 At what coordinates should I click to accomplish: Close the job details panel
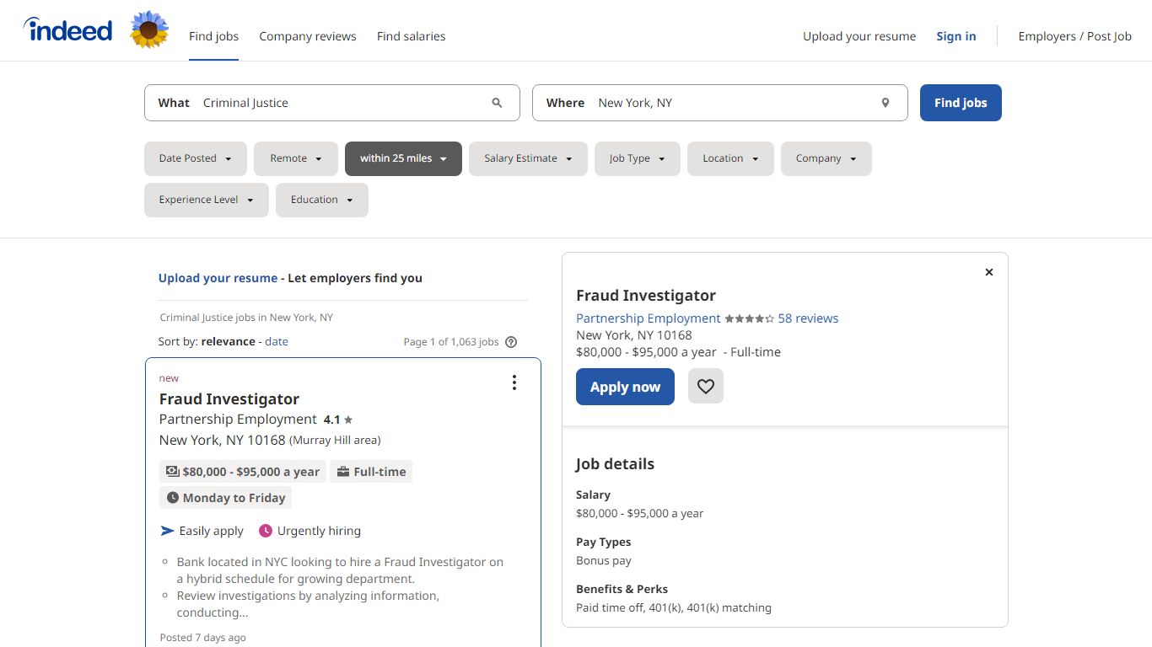989,272
